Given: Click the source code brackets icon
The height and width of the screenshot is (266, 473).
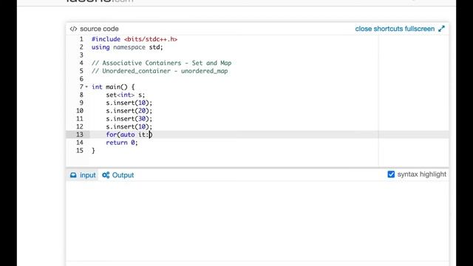Looking at the screenshot, I should pos(73,29).
